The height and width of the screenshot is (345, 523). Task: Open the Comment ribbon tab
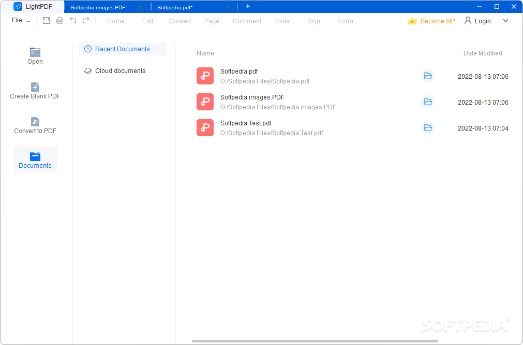(x=247, y=21)
